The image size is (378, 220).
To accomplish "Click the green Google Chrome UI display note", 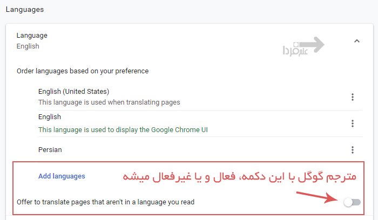I will [123, 129].
